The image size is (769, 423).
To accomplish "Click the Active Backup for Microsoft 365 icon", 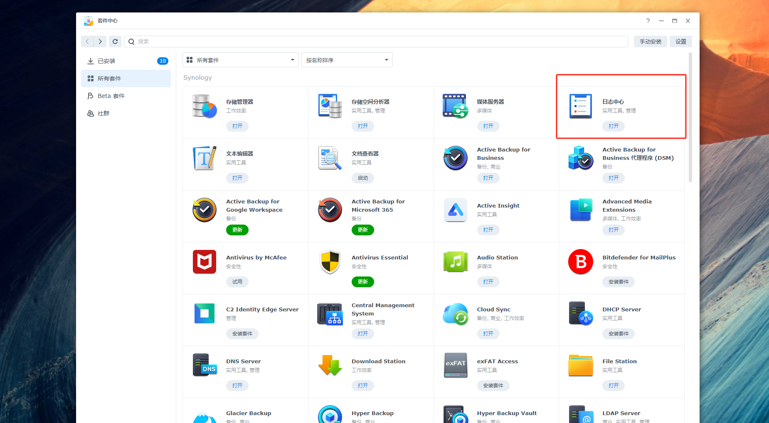I will click(x=330, y=210).
